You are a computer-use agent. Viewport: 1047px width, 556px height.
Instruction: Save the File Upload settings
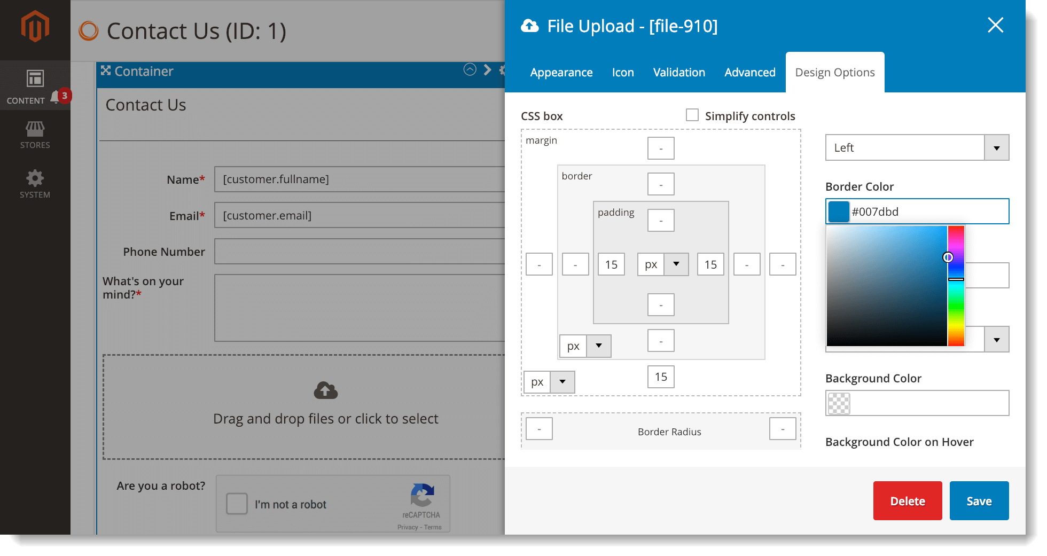979,500
